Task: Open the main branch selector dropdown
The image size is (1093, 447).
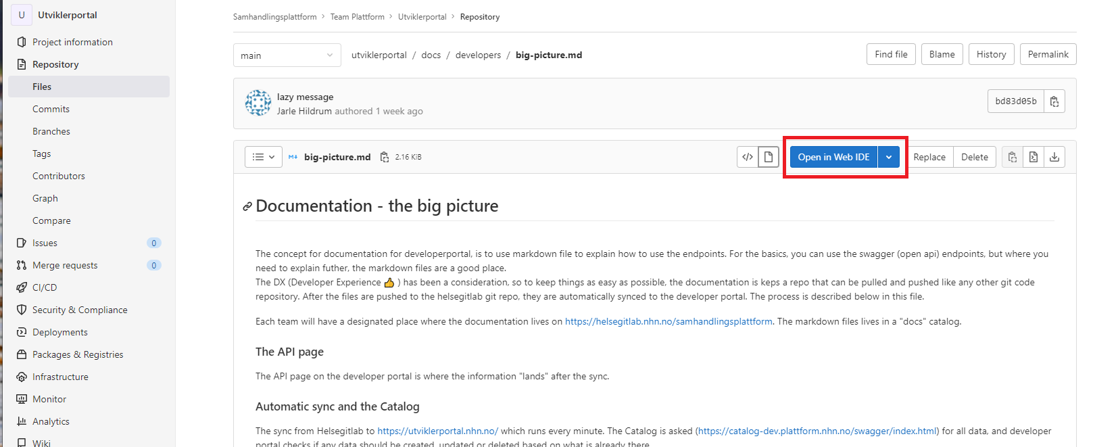Action: click(287, 55)
